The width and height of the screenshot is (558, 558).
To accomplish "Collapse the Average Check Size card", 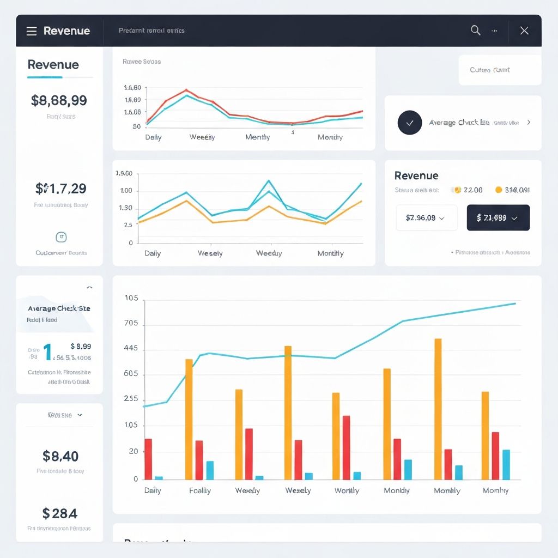I will [89, 287].
